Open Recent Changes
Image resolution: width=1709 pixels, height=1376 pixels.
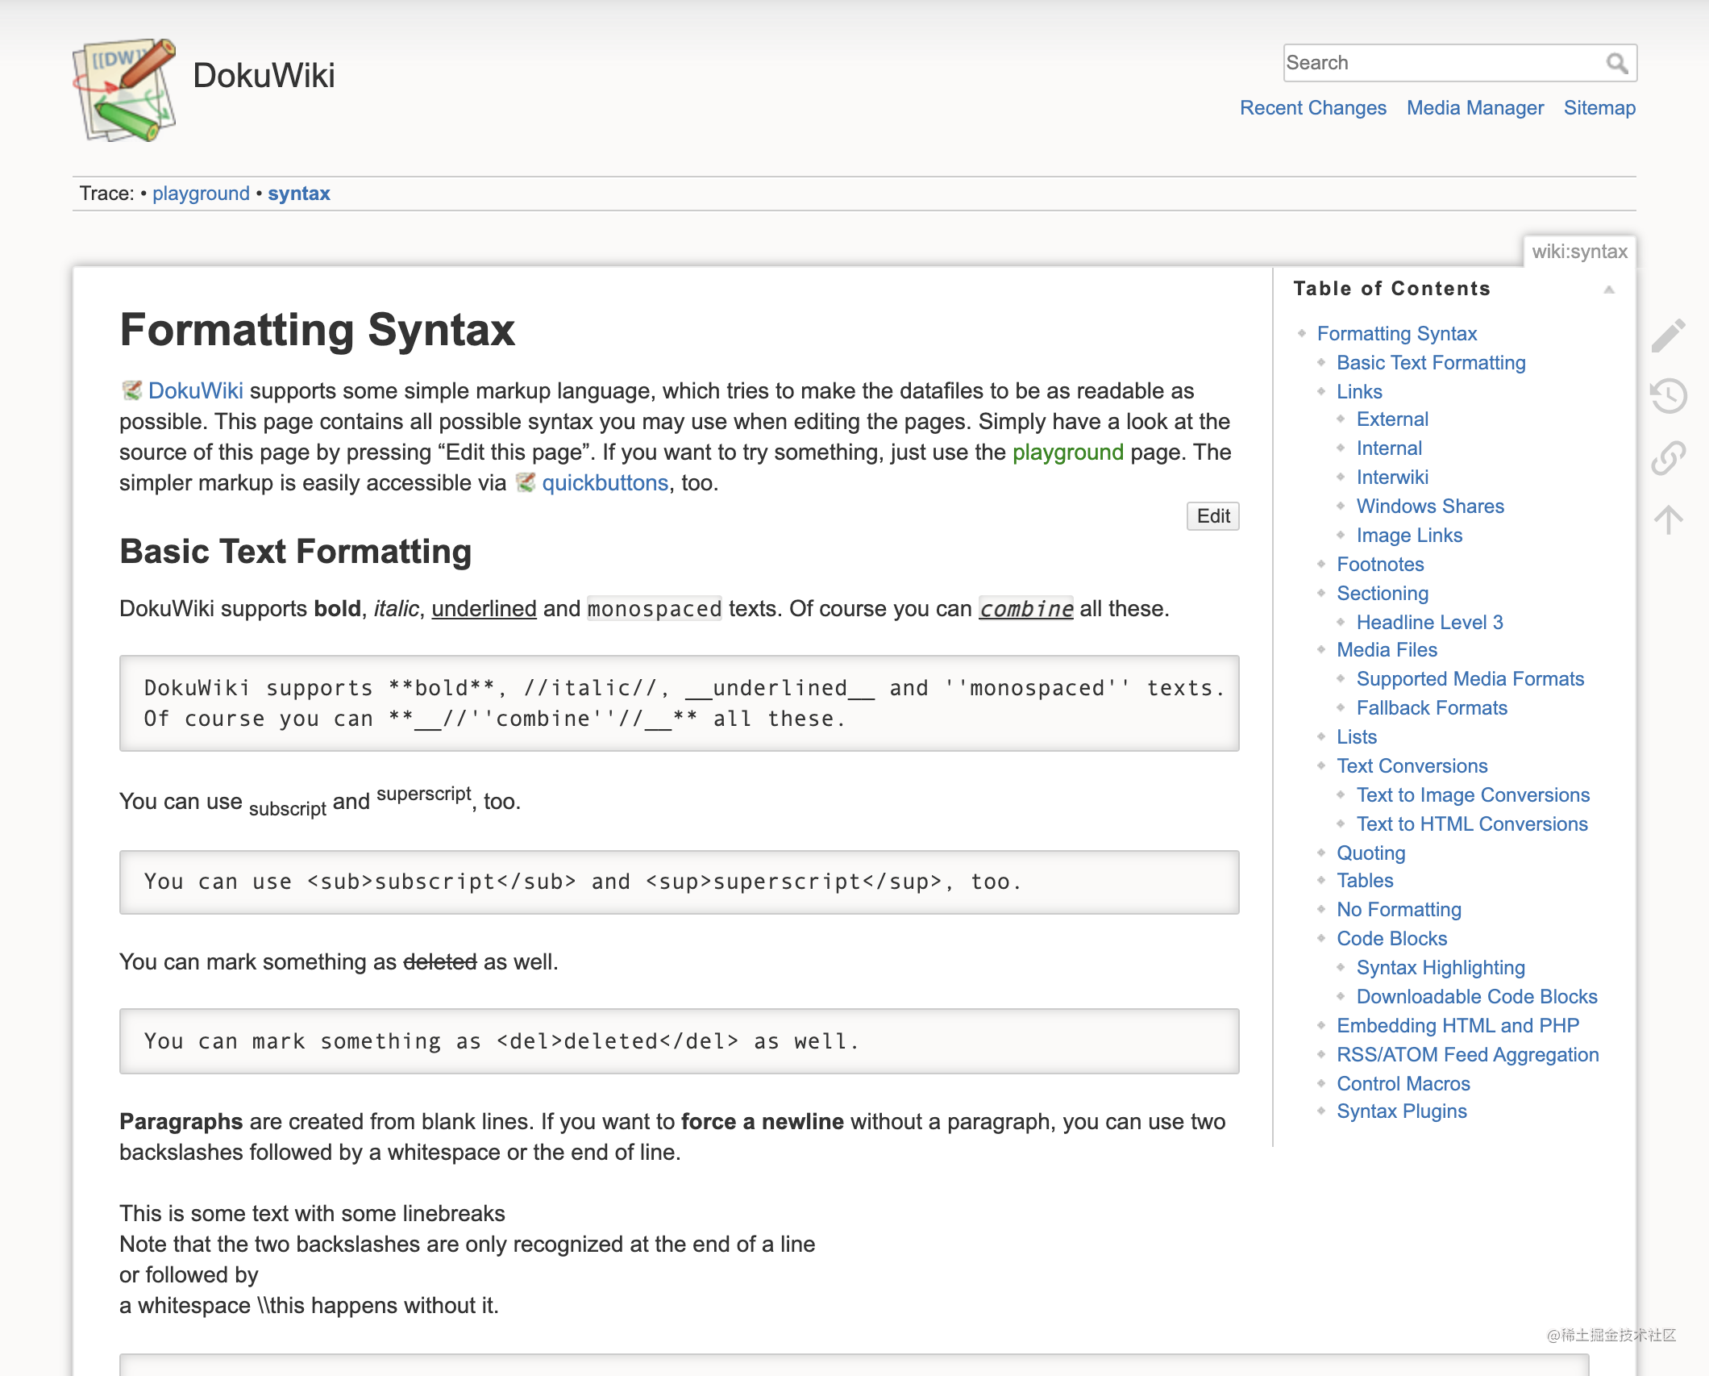pyautogui.click(x=1312, y=107)
